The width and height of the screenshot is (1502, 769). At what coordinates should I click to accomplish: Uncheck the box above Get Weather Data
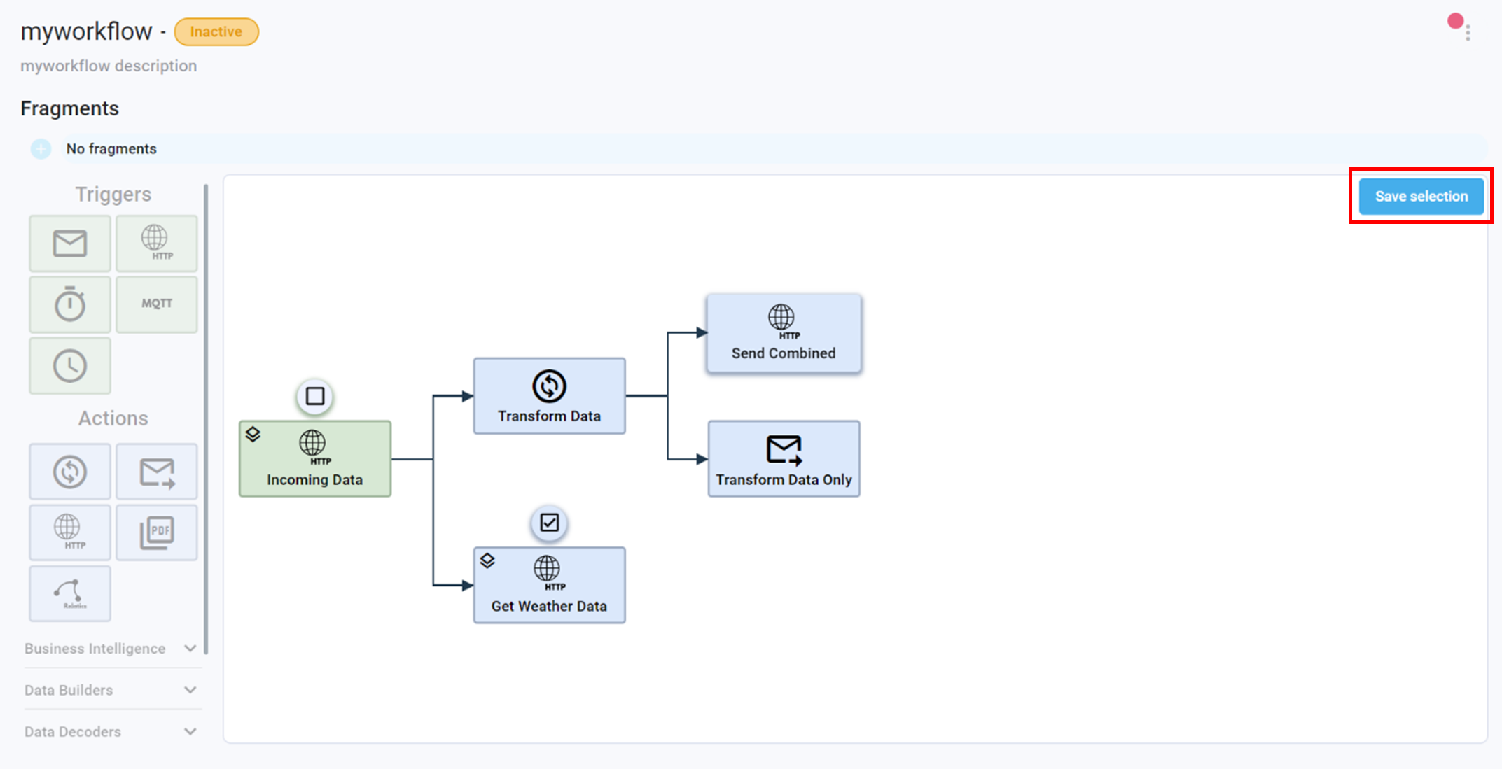tap(549, 522)
